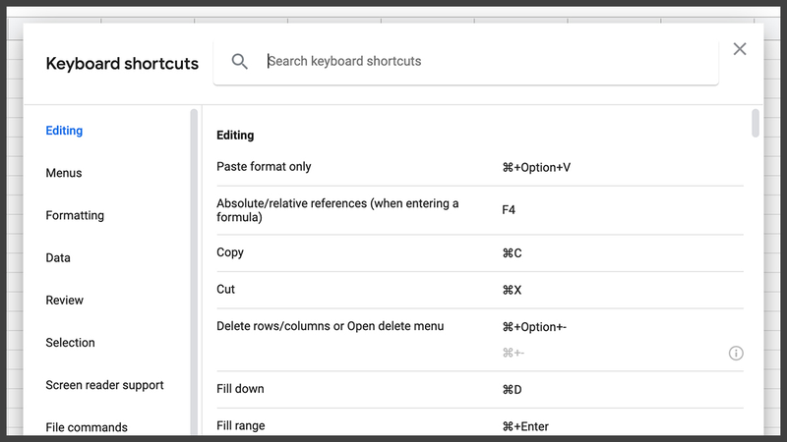Focus the Search keyboard shortcuts field
This screenshot has width=787, height=442.
point(465,62)
